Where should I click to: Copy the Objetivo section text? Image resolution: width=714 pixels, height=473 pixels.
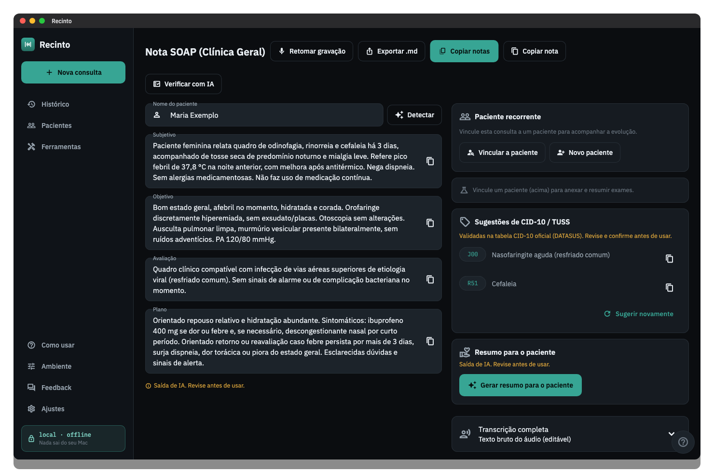click(x=430, y=223)
